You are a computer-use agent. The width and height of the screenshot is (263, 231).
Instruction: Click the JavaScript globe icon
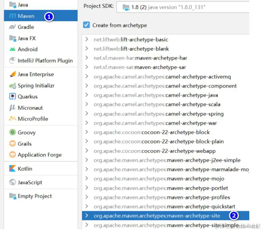click(x=13, y=182)
